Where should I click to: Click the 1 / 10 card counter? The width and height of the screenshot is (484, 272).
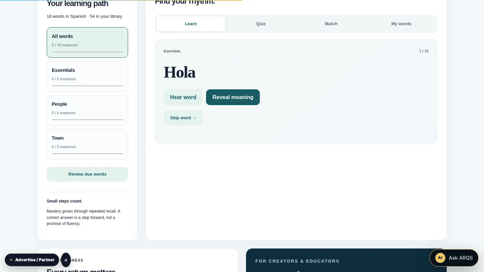pyautogui.click(x=424, y=51)
